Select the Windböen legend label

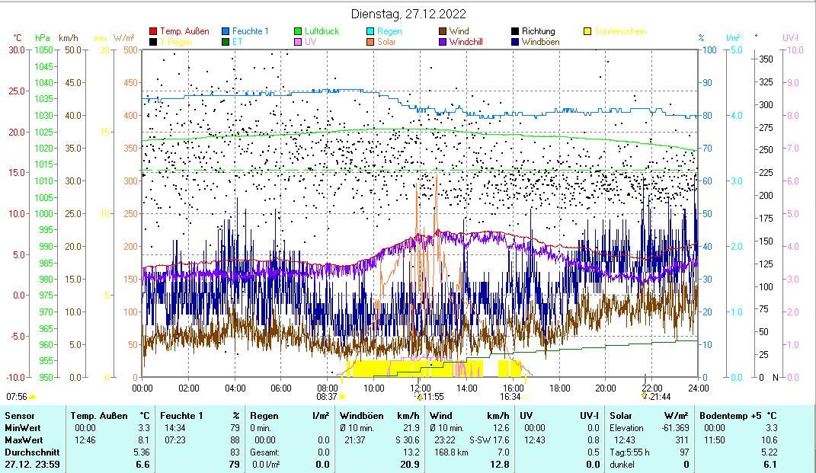(541, 42)
